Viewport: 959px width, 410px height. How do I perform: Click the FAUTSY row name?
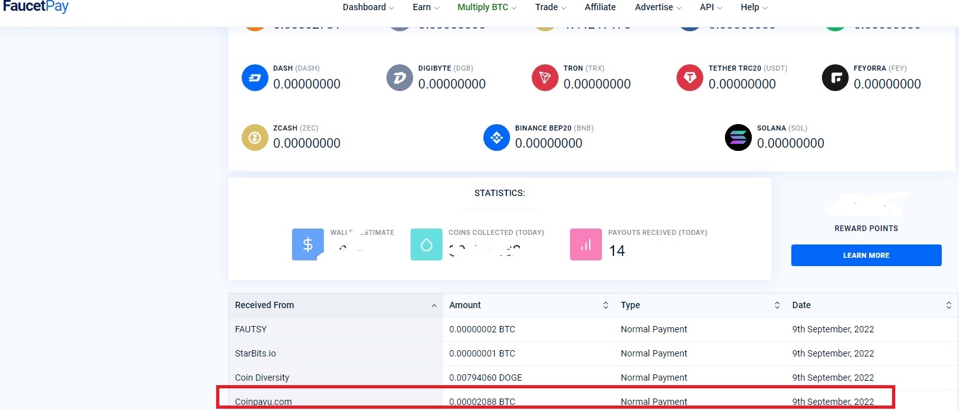[x=251, y=329]
